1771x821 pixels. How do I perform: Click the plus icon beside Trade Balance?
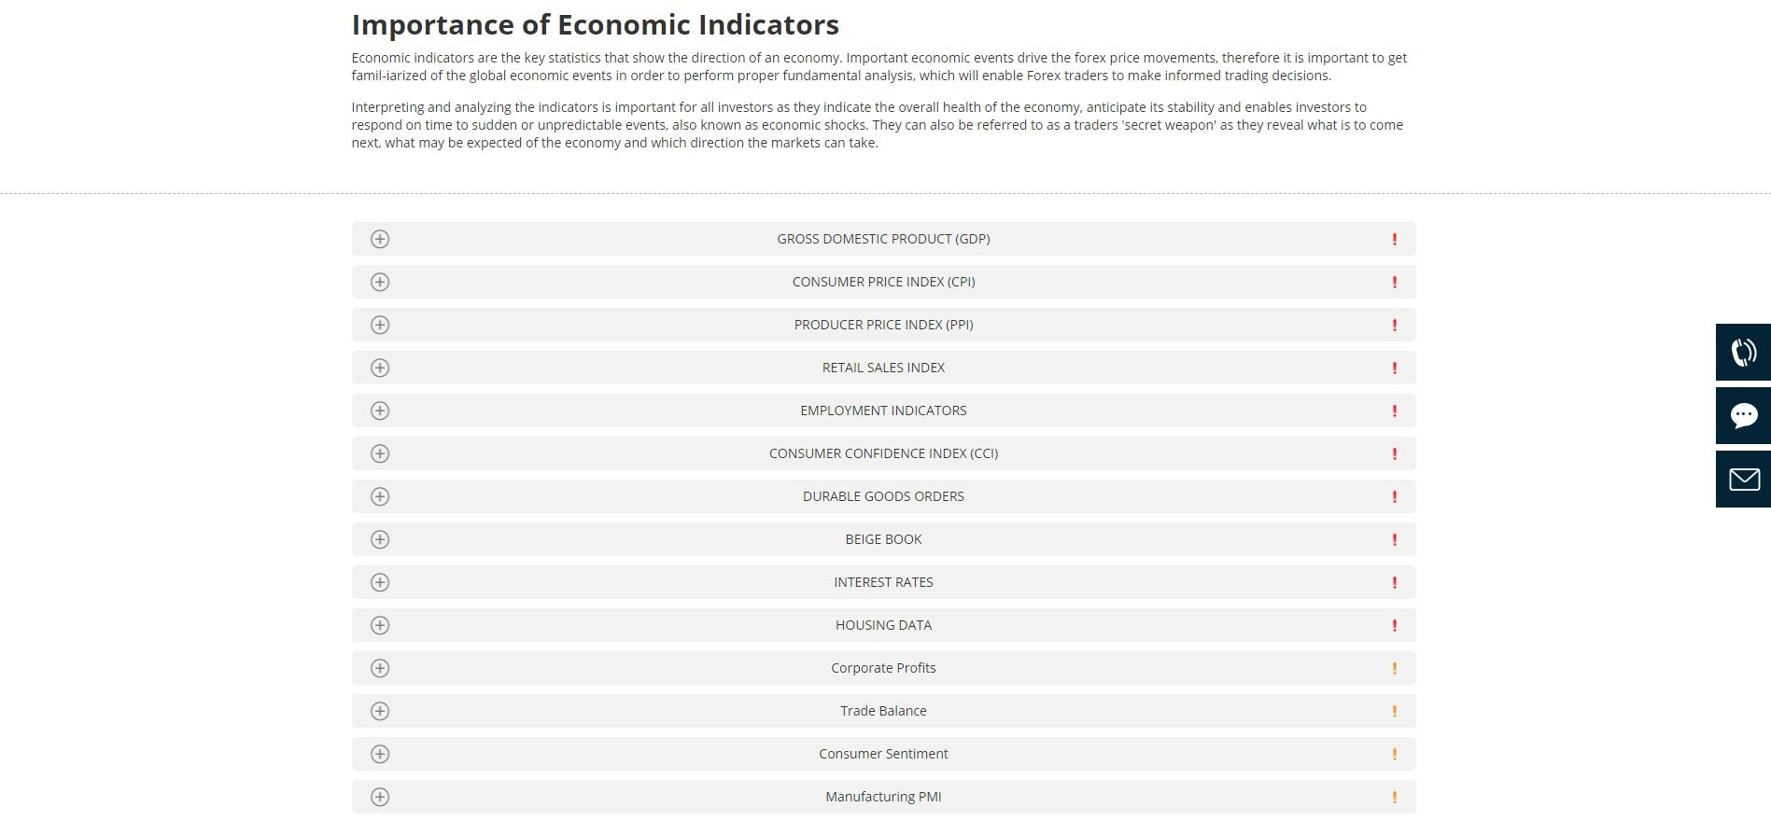click(x=379, y=710)
